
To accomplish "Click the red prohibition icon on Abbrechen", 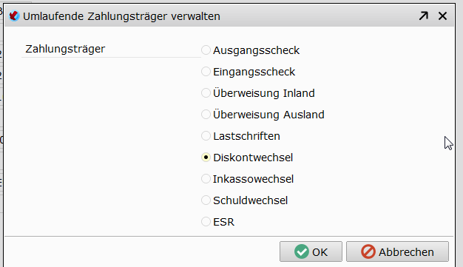I will point(368,251).
